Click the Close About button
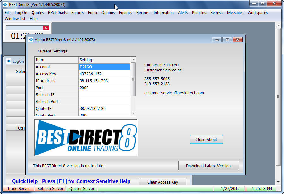284x194 pixels. click(207, 139)
